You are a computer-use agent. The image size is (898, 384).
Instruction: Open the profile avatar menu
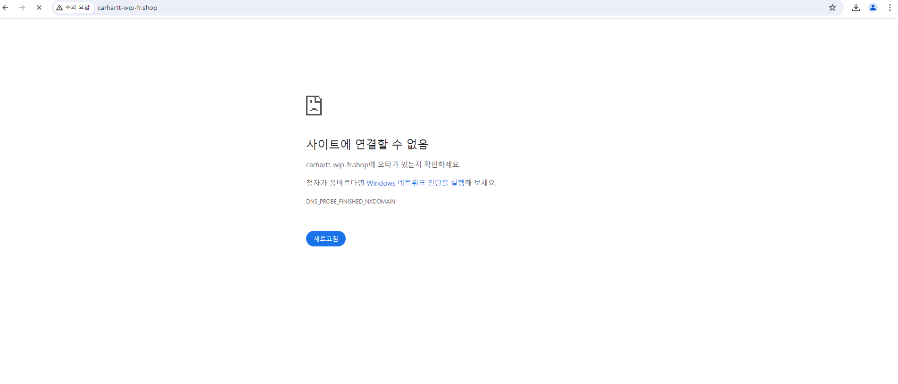[x=873, y=8]
